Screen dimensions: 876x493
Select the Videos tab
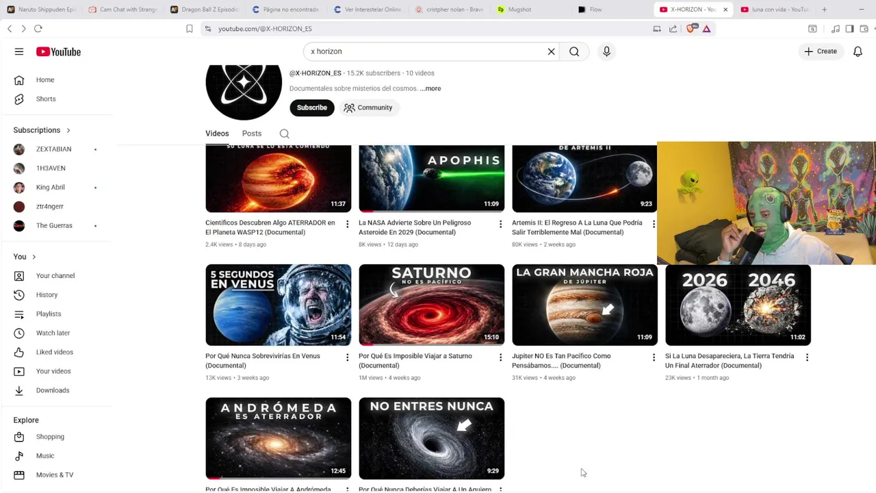[217, 134]
